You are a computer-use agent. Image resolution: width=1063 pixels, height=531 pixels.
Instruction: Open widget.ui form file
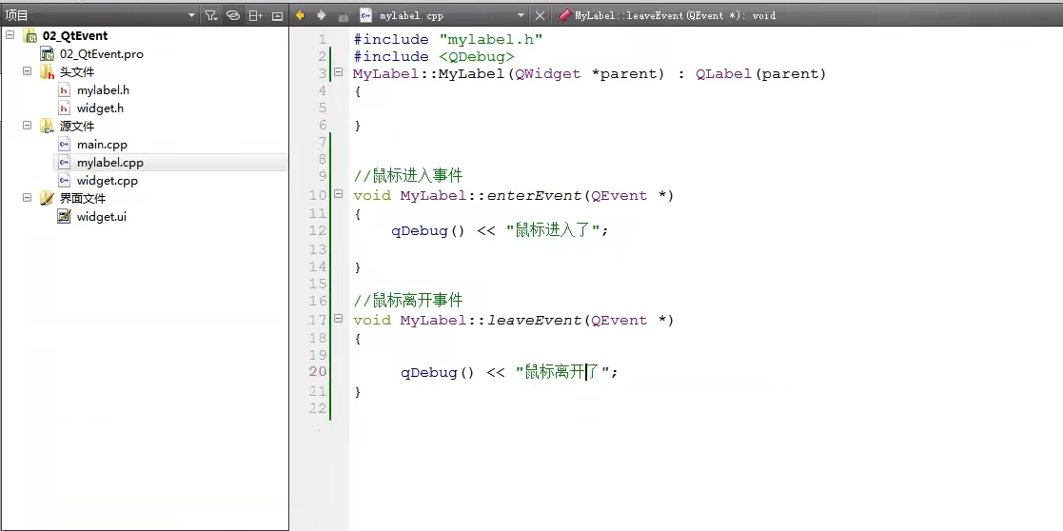(102, 217)
